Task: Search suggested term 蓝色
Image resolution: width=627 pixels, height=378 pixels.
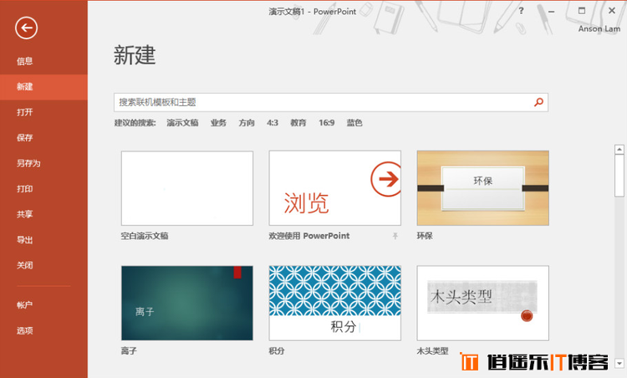Action: tap(354, 123)
